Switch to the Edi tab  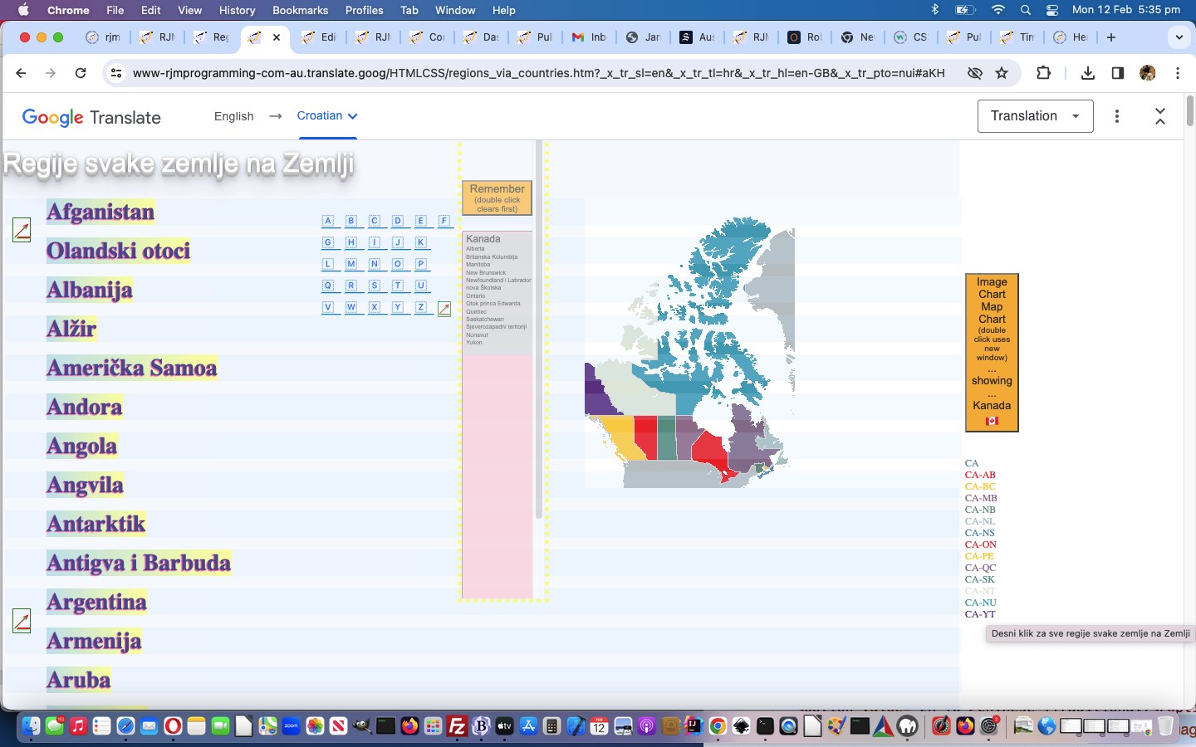(x=320, y=37)
